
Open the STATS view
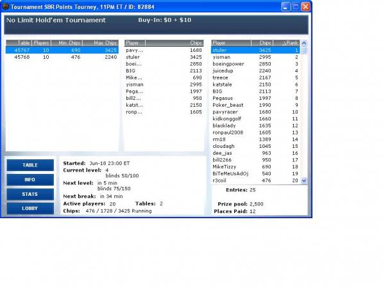(x=30, y=194)
